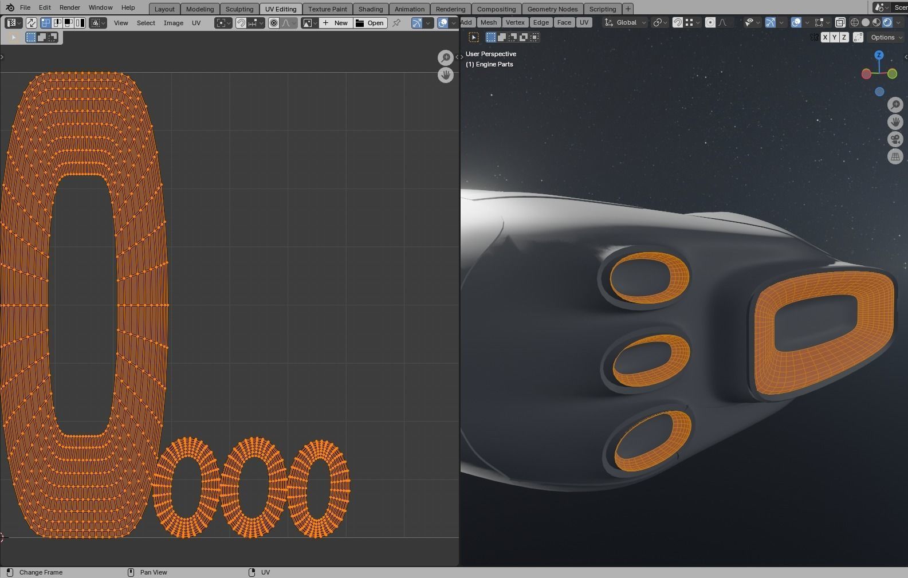
Task: Click the Z axis on navigation gizmo
Action: point(879,55)
